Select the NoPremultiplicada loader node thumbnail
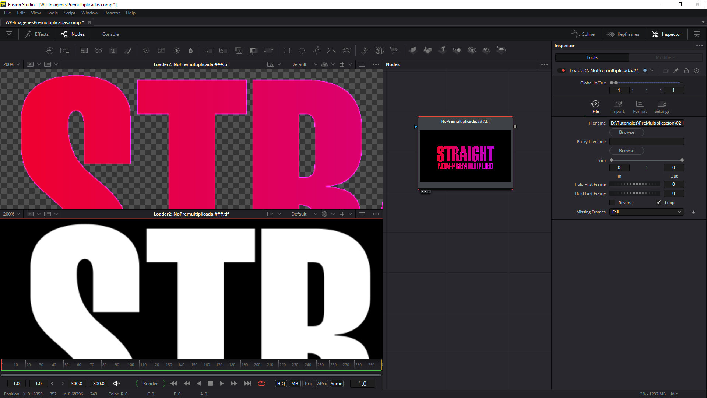The image size is (707, 398). (x=465, y=156)
